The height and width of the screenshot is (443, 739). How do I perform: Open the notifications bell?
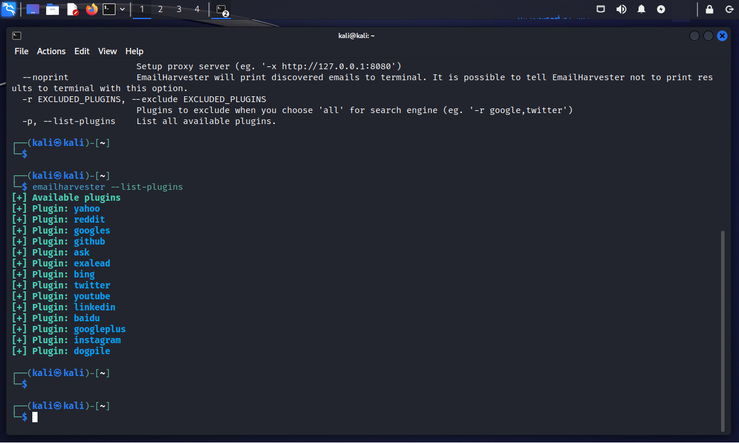click(641, 9)
